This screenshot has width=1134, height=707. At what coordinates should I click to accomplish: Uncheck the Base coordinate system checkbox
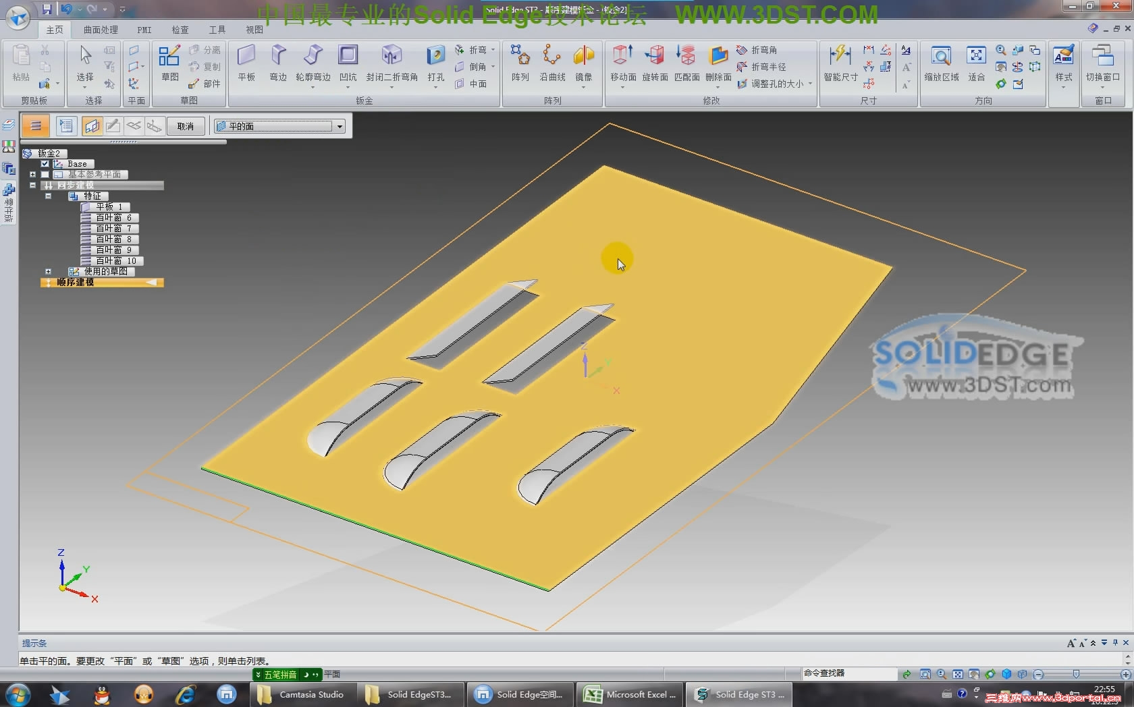(x=45, y=164)
